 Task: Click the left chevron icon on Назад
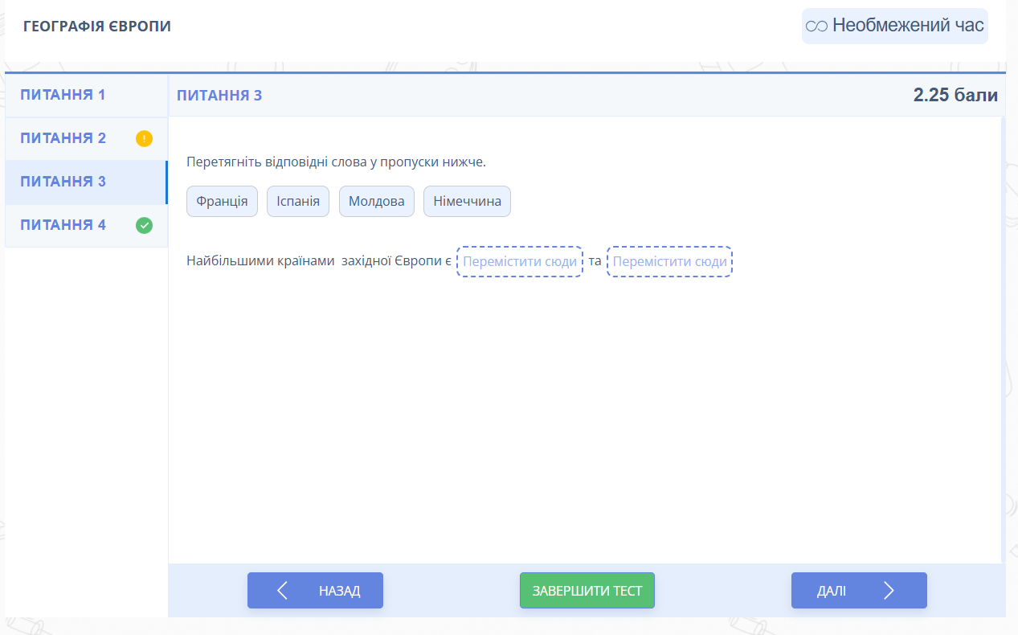point(282,591)
